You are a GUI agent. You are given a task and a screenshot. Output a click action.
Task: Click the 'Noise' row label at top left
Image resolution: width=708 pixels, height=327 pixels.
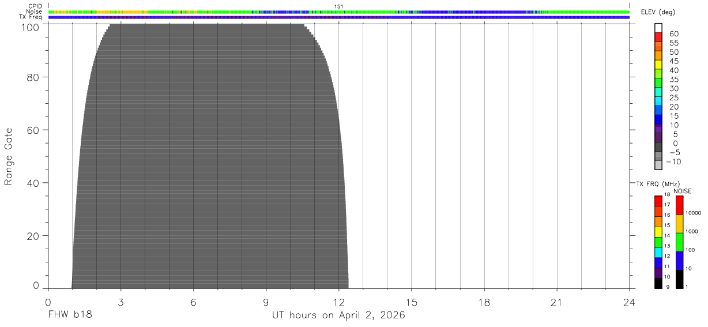[35, 12]
